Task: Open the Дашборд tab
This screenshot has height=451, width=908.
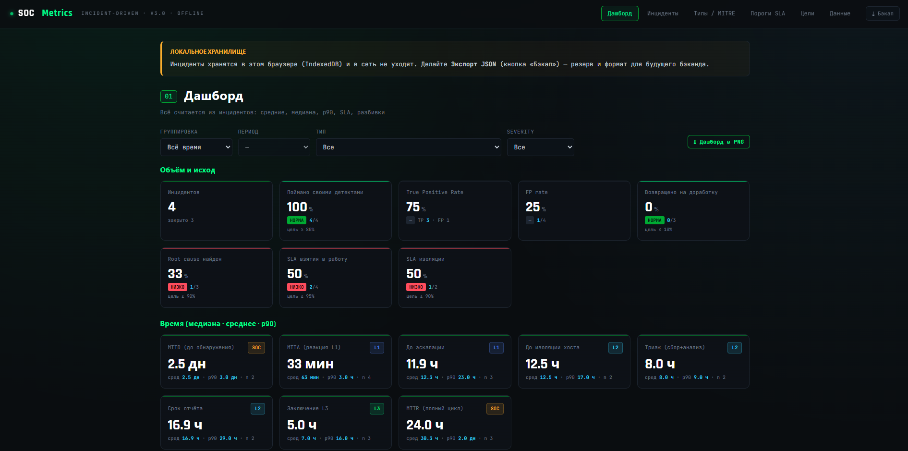Action: click(x=619, y=13)
